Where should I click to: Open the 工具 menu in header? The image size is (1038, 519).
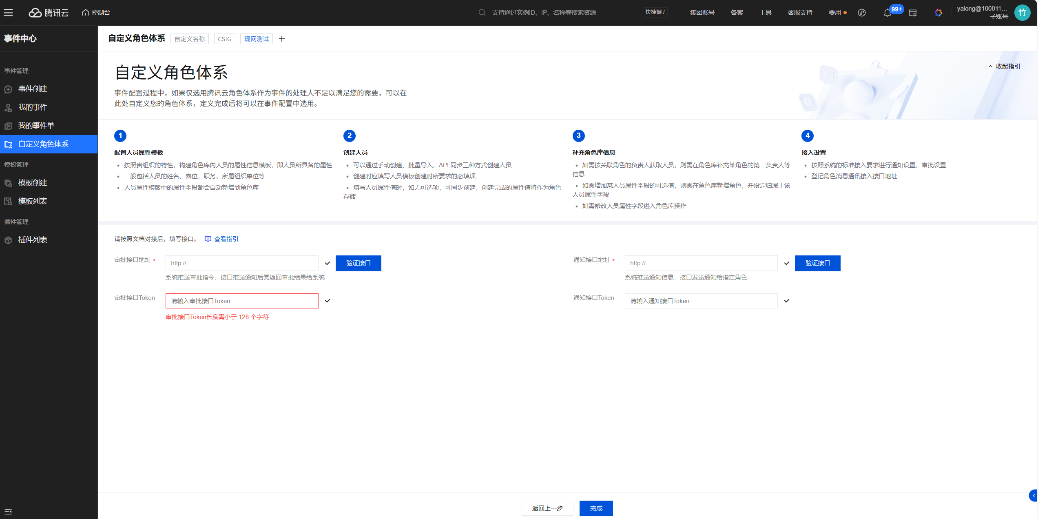tap(765, 13)
